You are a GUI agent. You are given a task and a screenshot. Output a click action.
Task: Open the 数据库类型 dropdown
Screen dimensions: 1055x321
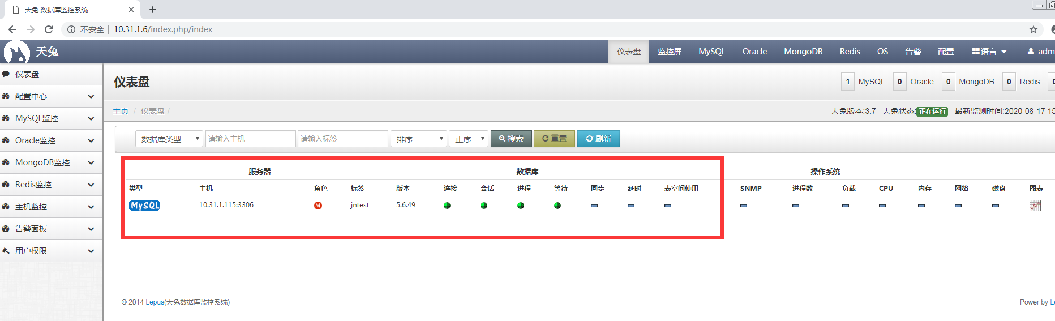pyautogui.click(x=169, y=139)
